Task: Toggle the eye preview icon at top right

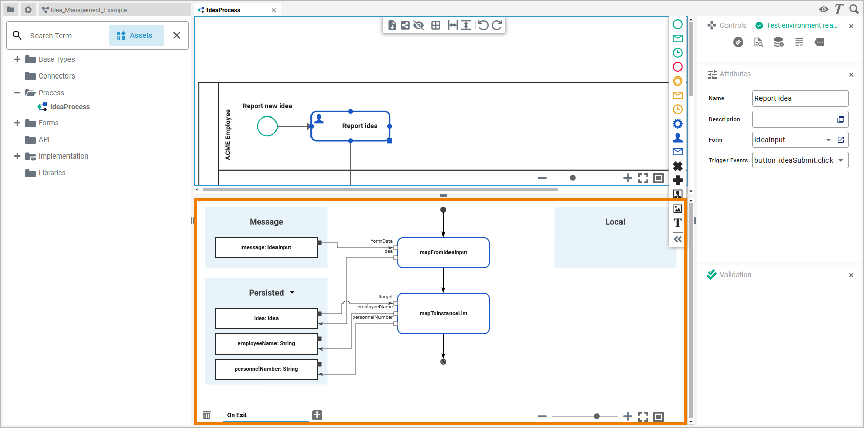Action: tap(824, 9)
